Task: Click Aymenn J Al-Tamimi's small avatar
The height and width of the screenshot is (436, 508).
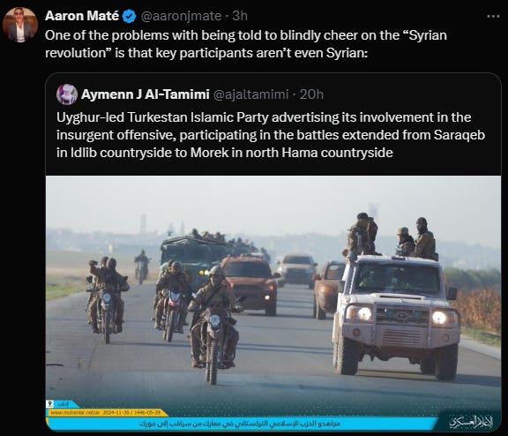Action: pyautogui.click(x=67, y=94)
